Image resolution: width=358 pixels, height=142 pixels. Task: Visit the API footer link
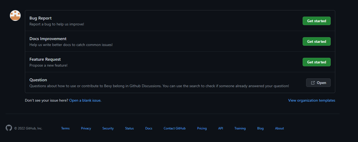tap(220, 128)
